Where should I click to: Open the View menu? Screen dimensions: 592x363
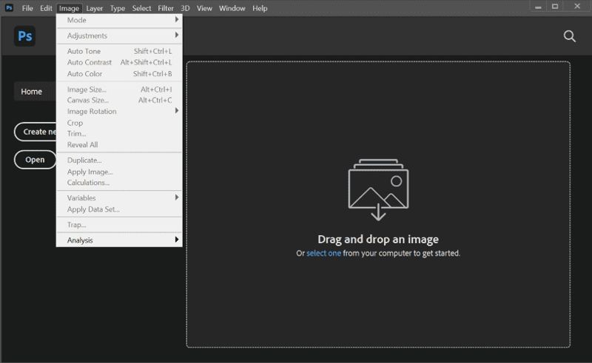(204, 8)
